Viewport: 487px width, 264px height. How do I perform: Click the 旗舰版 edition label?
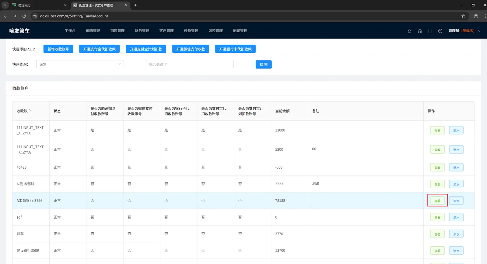pos(468,31)
